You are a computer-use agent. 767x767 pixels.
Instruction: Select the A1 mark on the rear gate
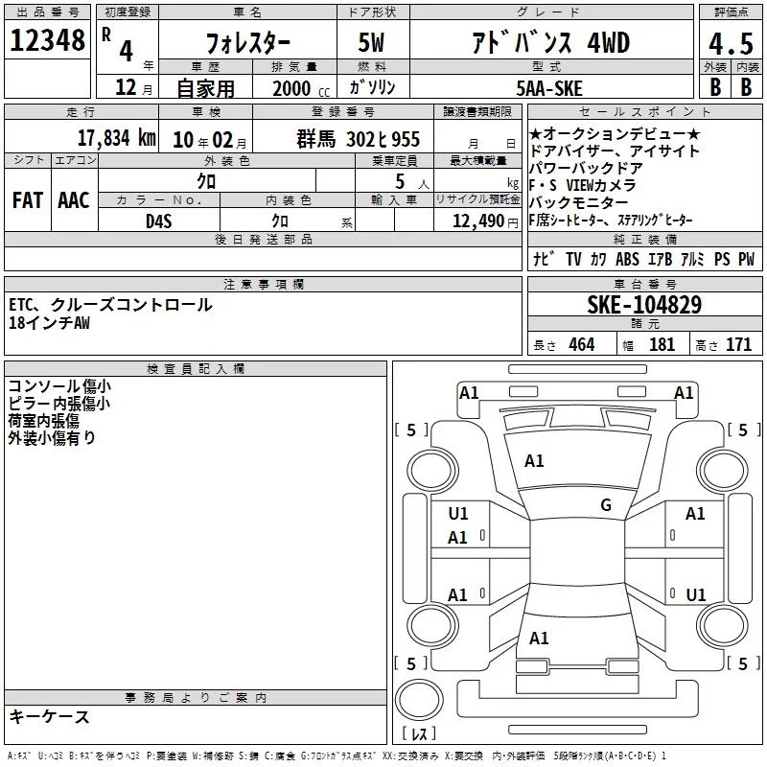[x=539, y=638]
